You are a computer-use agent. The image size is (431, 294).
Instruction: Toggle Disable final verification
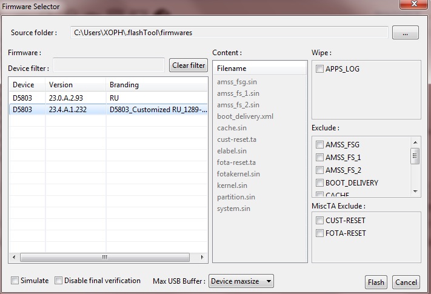click(59, 281)
